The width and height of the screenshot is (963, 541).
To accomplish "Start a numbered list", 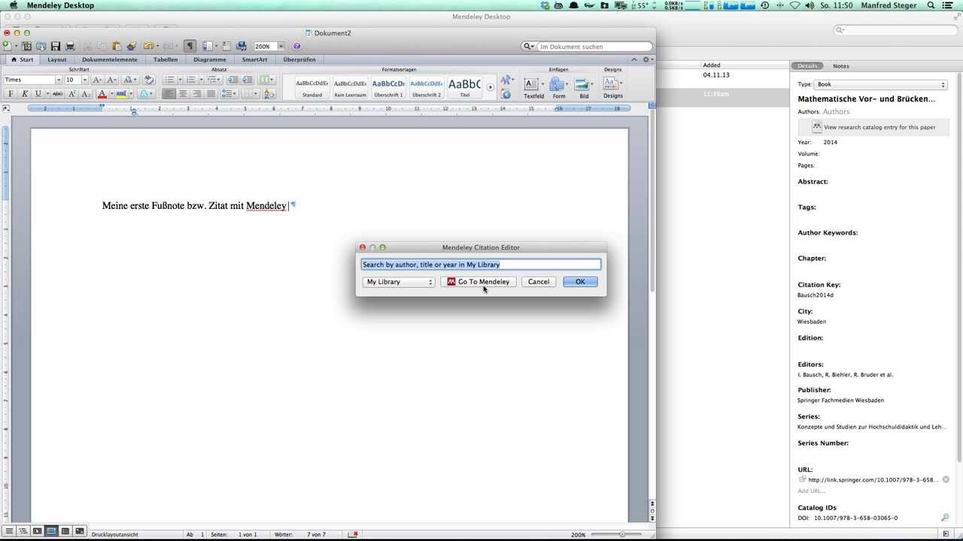I will click(191, 80).
